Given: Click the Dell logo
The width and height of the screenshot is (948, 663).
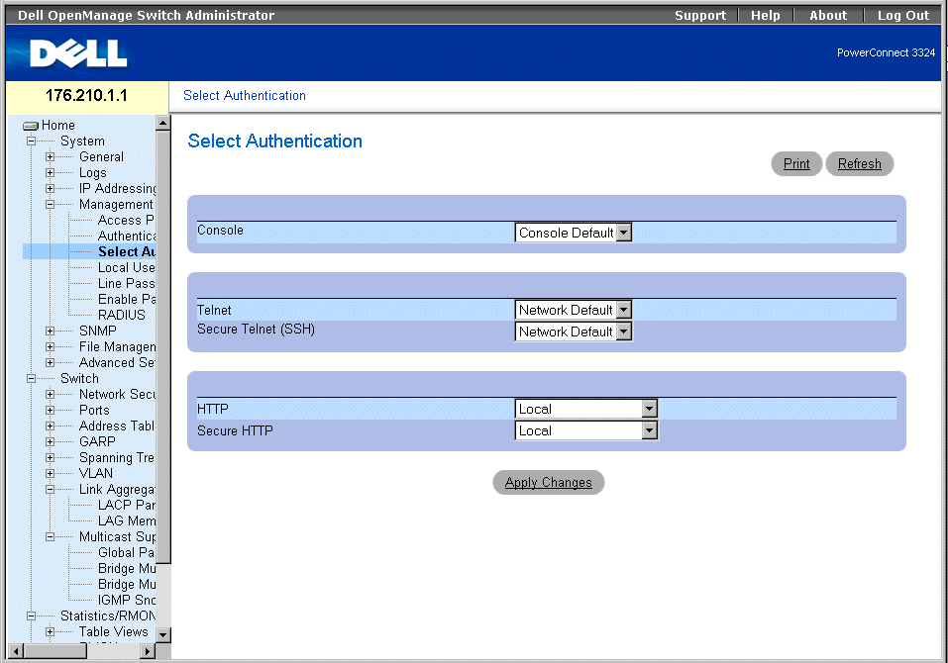Looking at the screenshot, I should (78, 53).
